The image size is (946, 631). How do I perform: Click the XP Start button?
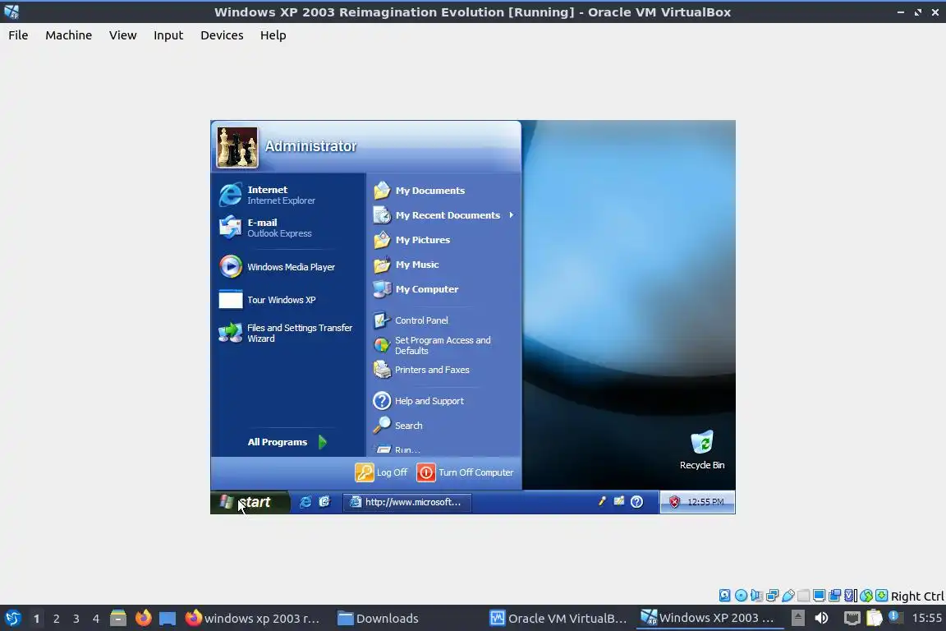(x=250, y=502)
